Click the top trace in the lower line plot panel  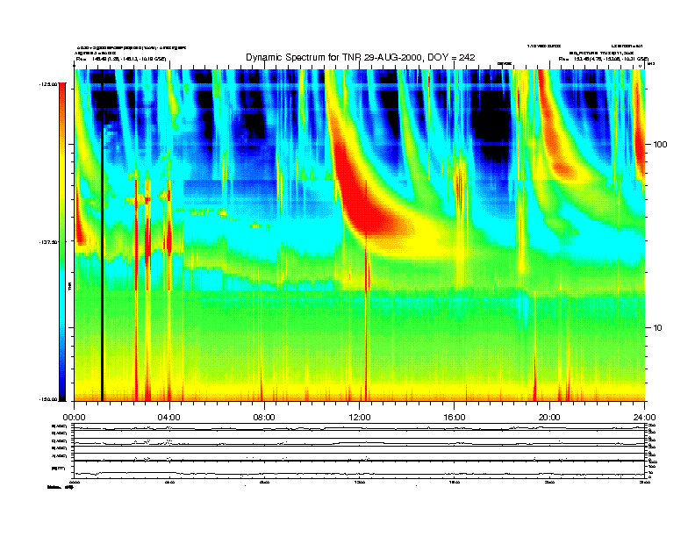tap(359, 428)
